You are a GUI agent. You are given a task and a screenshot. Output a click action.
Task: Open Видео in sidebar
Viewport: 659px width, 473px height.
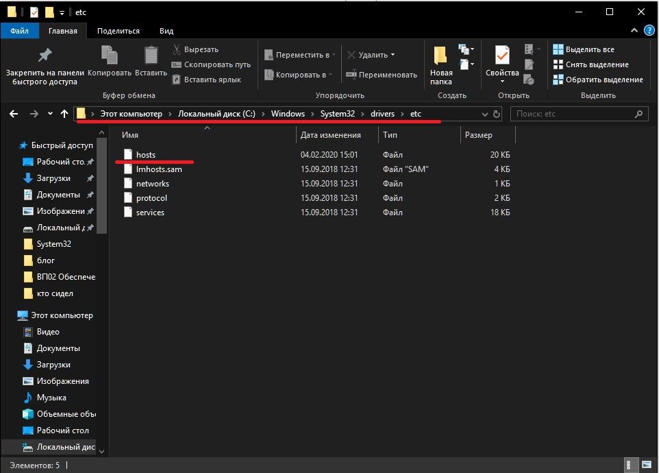click(42, 332)
